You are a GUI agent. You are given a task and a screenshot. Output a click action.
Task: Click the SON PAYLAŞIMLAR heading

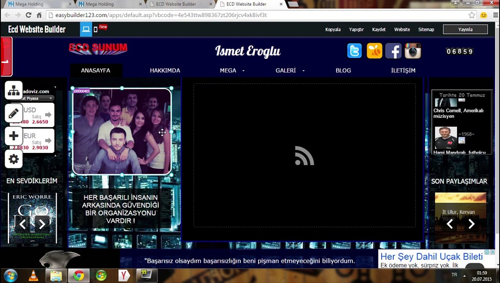pos(459,181)
